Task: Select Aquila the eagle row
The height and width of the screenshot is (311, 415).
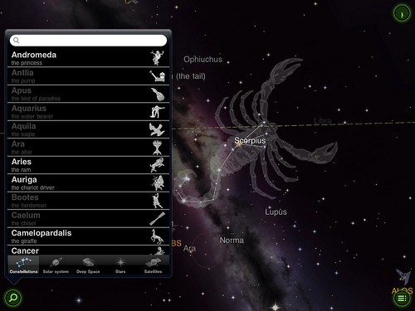Action: coord(88,129)
